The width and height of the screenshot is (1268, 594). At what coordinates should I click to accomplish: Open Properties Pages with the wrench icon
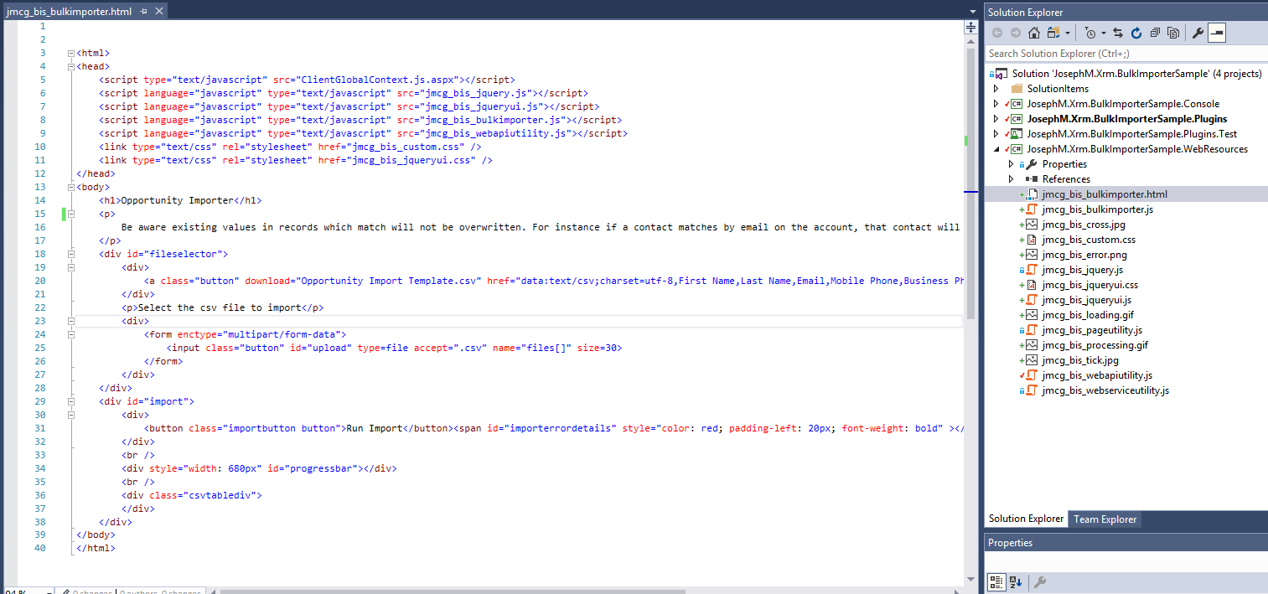[1197, 33]
